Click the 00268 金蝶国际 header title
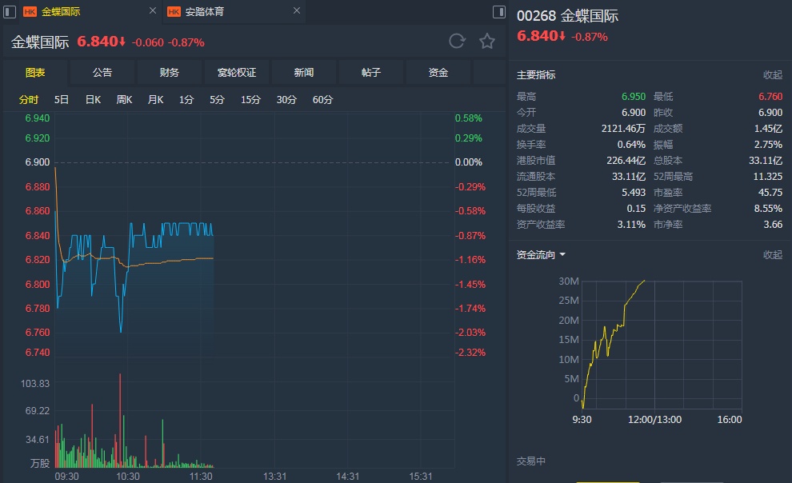This screenshot has width=792, height=483. (567, 16)
